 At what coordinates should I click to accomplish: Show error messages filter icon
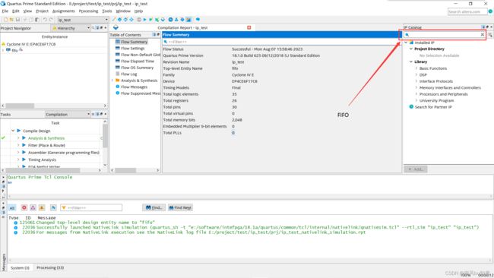[x=24, y=207]
